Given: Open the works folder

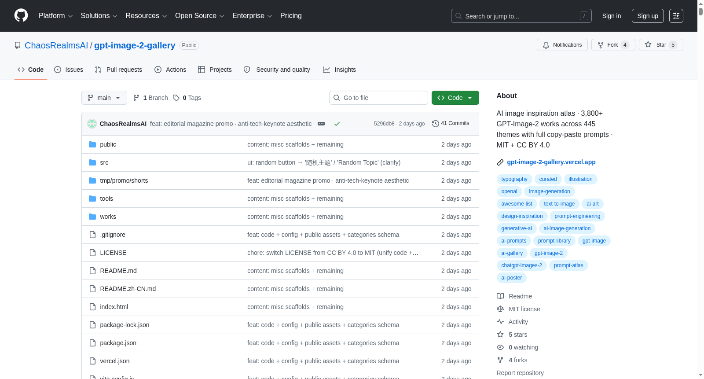Looking at the screenshot, I should click(108, 217).
